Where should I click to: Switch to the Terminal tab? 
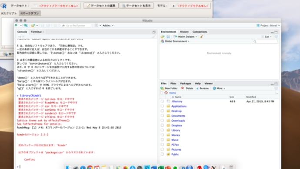[x=36, y=32]
